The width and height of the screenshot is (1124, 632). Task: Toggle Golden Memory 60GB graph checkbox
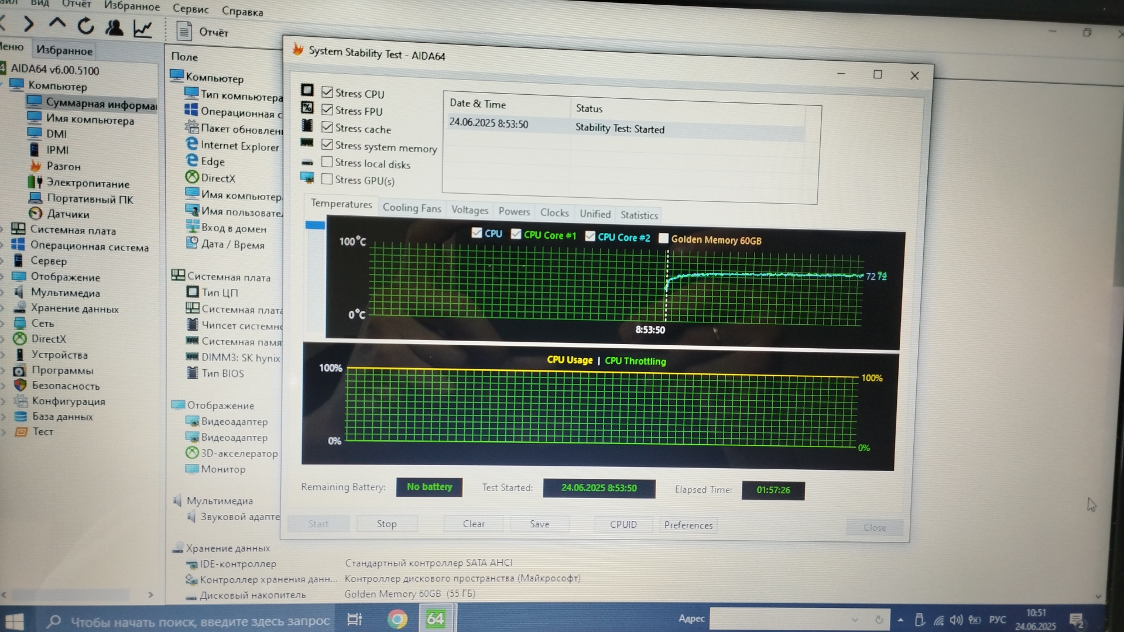click(x=663, y=238)
